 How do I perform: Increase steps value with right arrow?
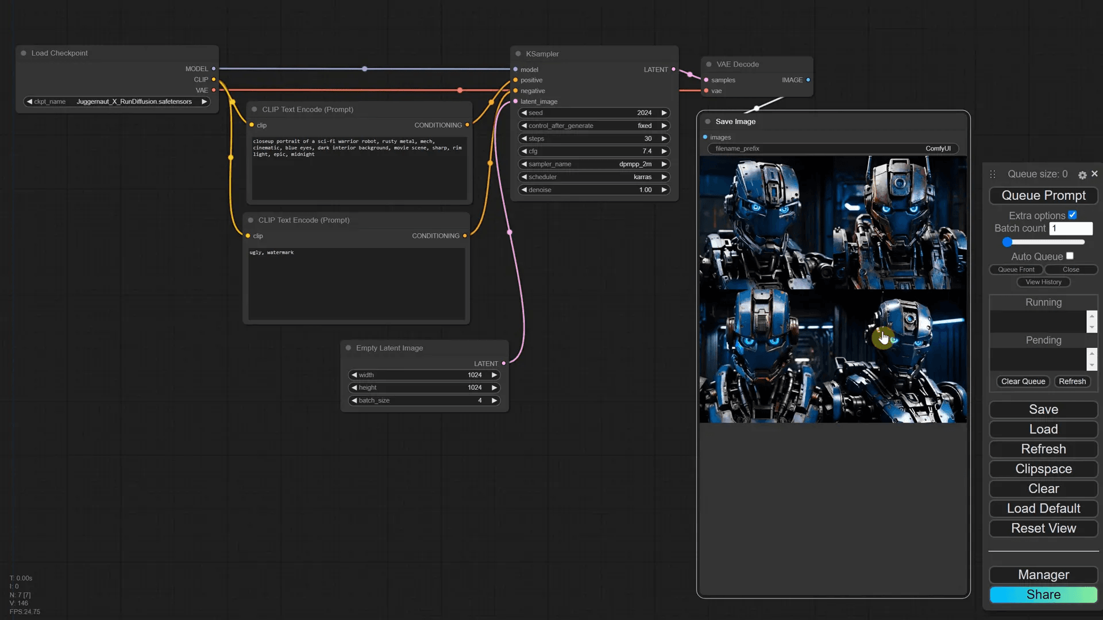pos(664,138)
